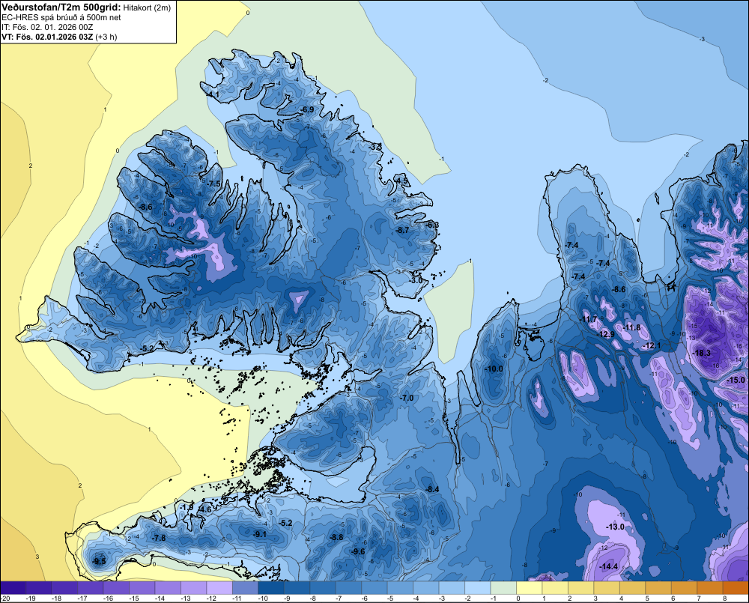Click the -14.4 temperature value
749x603 pixels.
click(x=608, y=567)
